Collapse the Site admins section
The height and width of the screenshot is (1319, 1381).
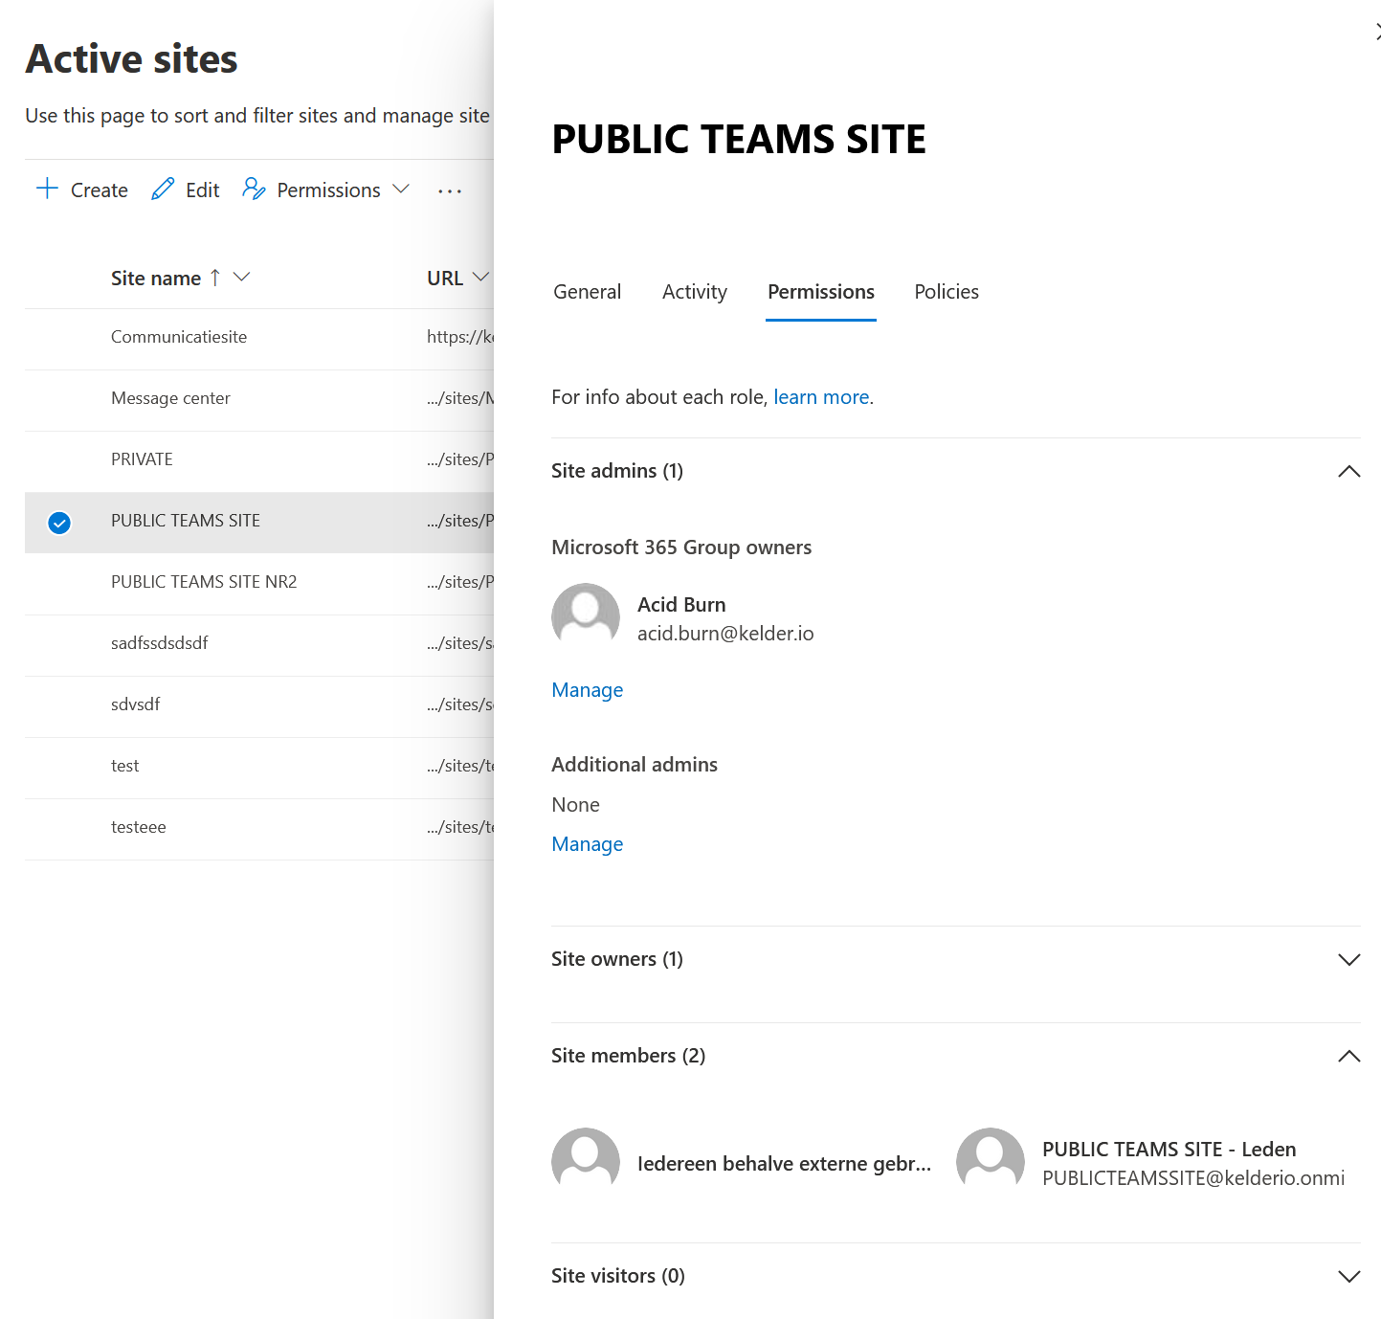1348,471
